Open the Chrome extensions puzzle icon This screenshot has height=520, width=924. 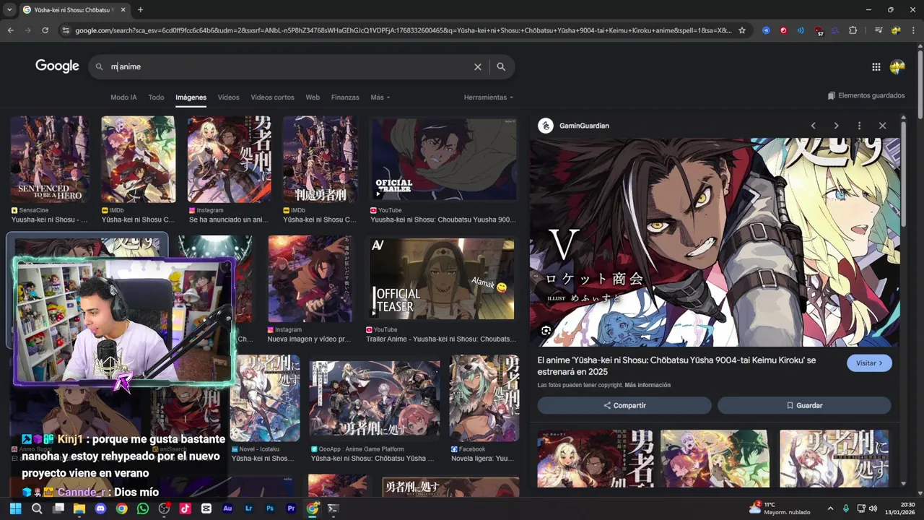(x=853, y=30)
